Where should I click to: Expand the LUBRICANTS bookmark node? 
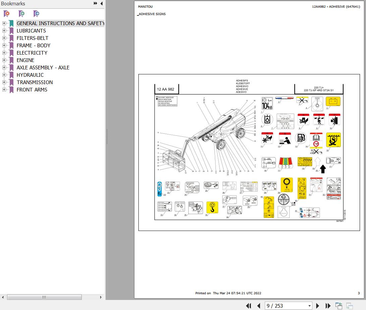pyautogui.click(x=4, y=30)
